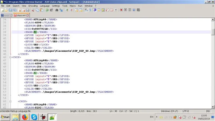The width and height of the screenshot is (215, 121).
Task: Open Windows Explorer from the taskbar
Action: pyautogui.click(x=16, y=117)
